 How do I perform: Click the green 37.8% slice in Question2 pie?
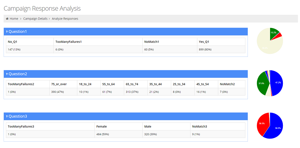point(262,83)
